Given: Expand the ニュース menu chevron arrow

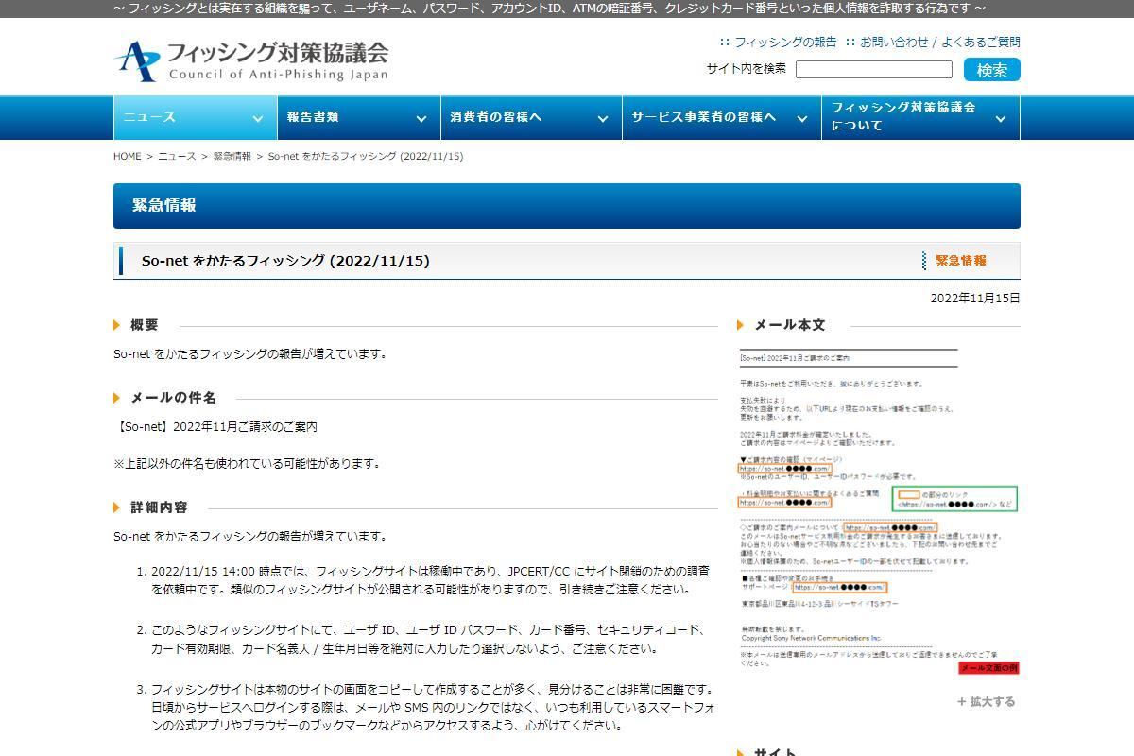Looking at the screenshot, I should pos(257,119).
